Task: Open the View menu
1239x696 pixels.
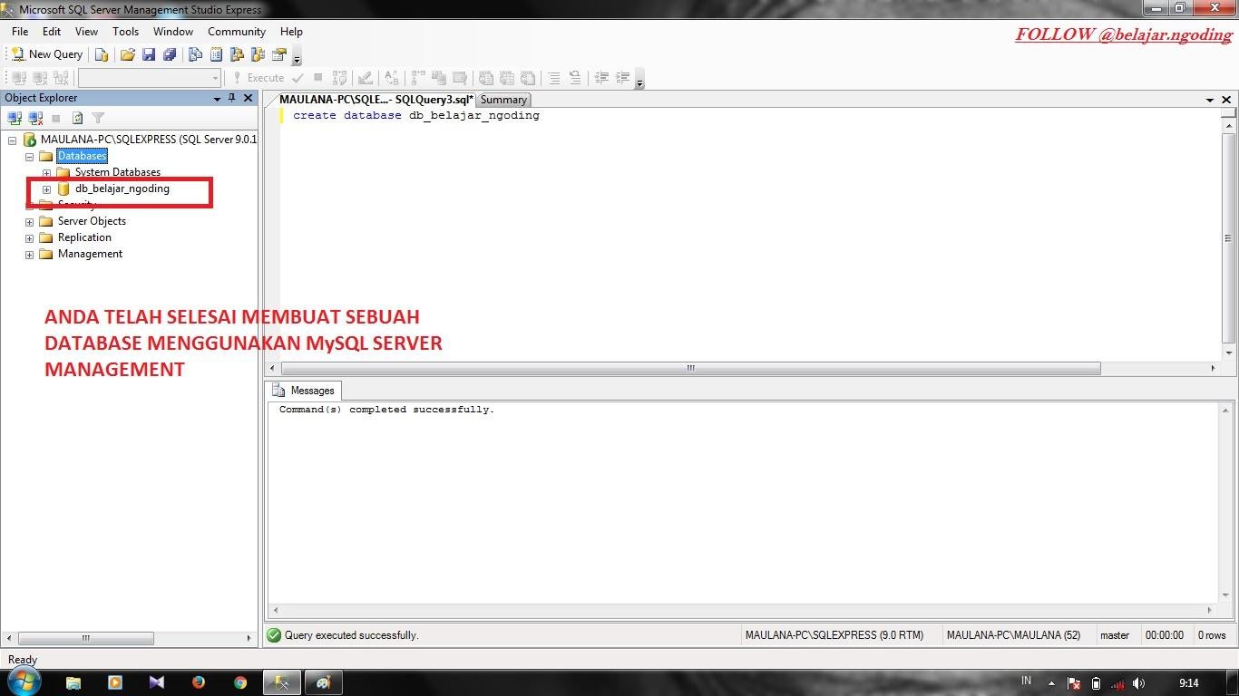Action: click(86, 31)
